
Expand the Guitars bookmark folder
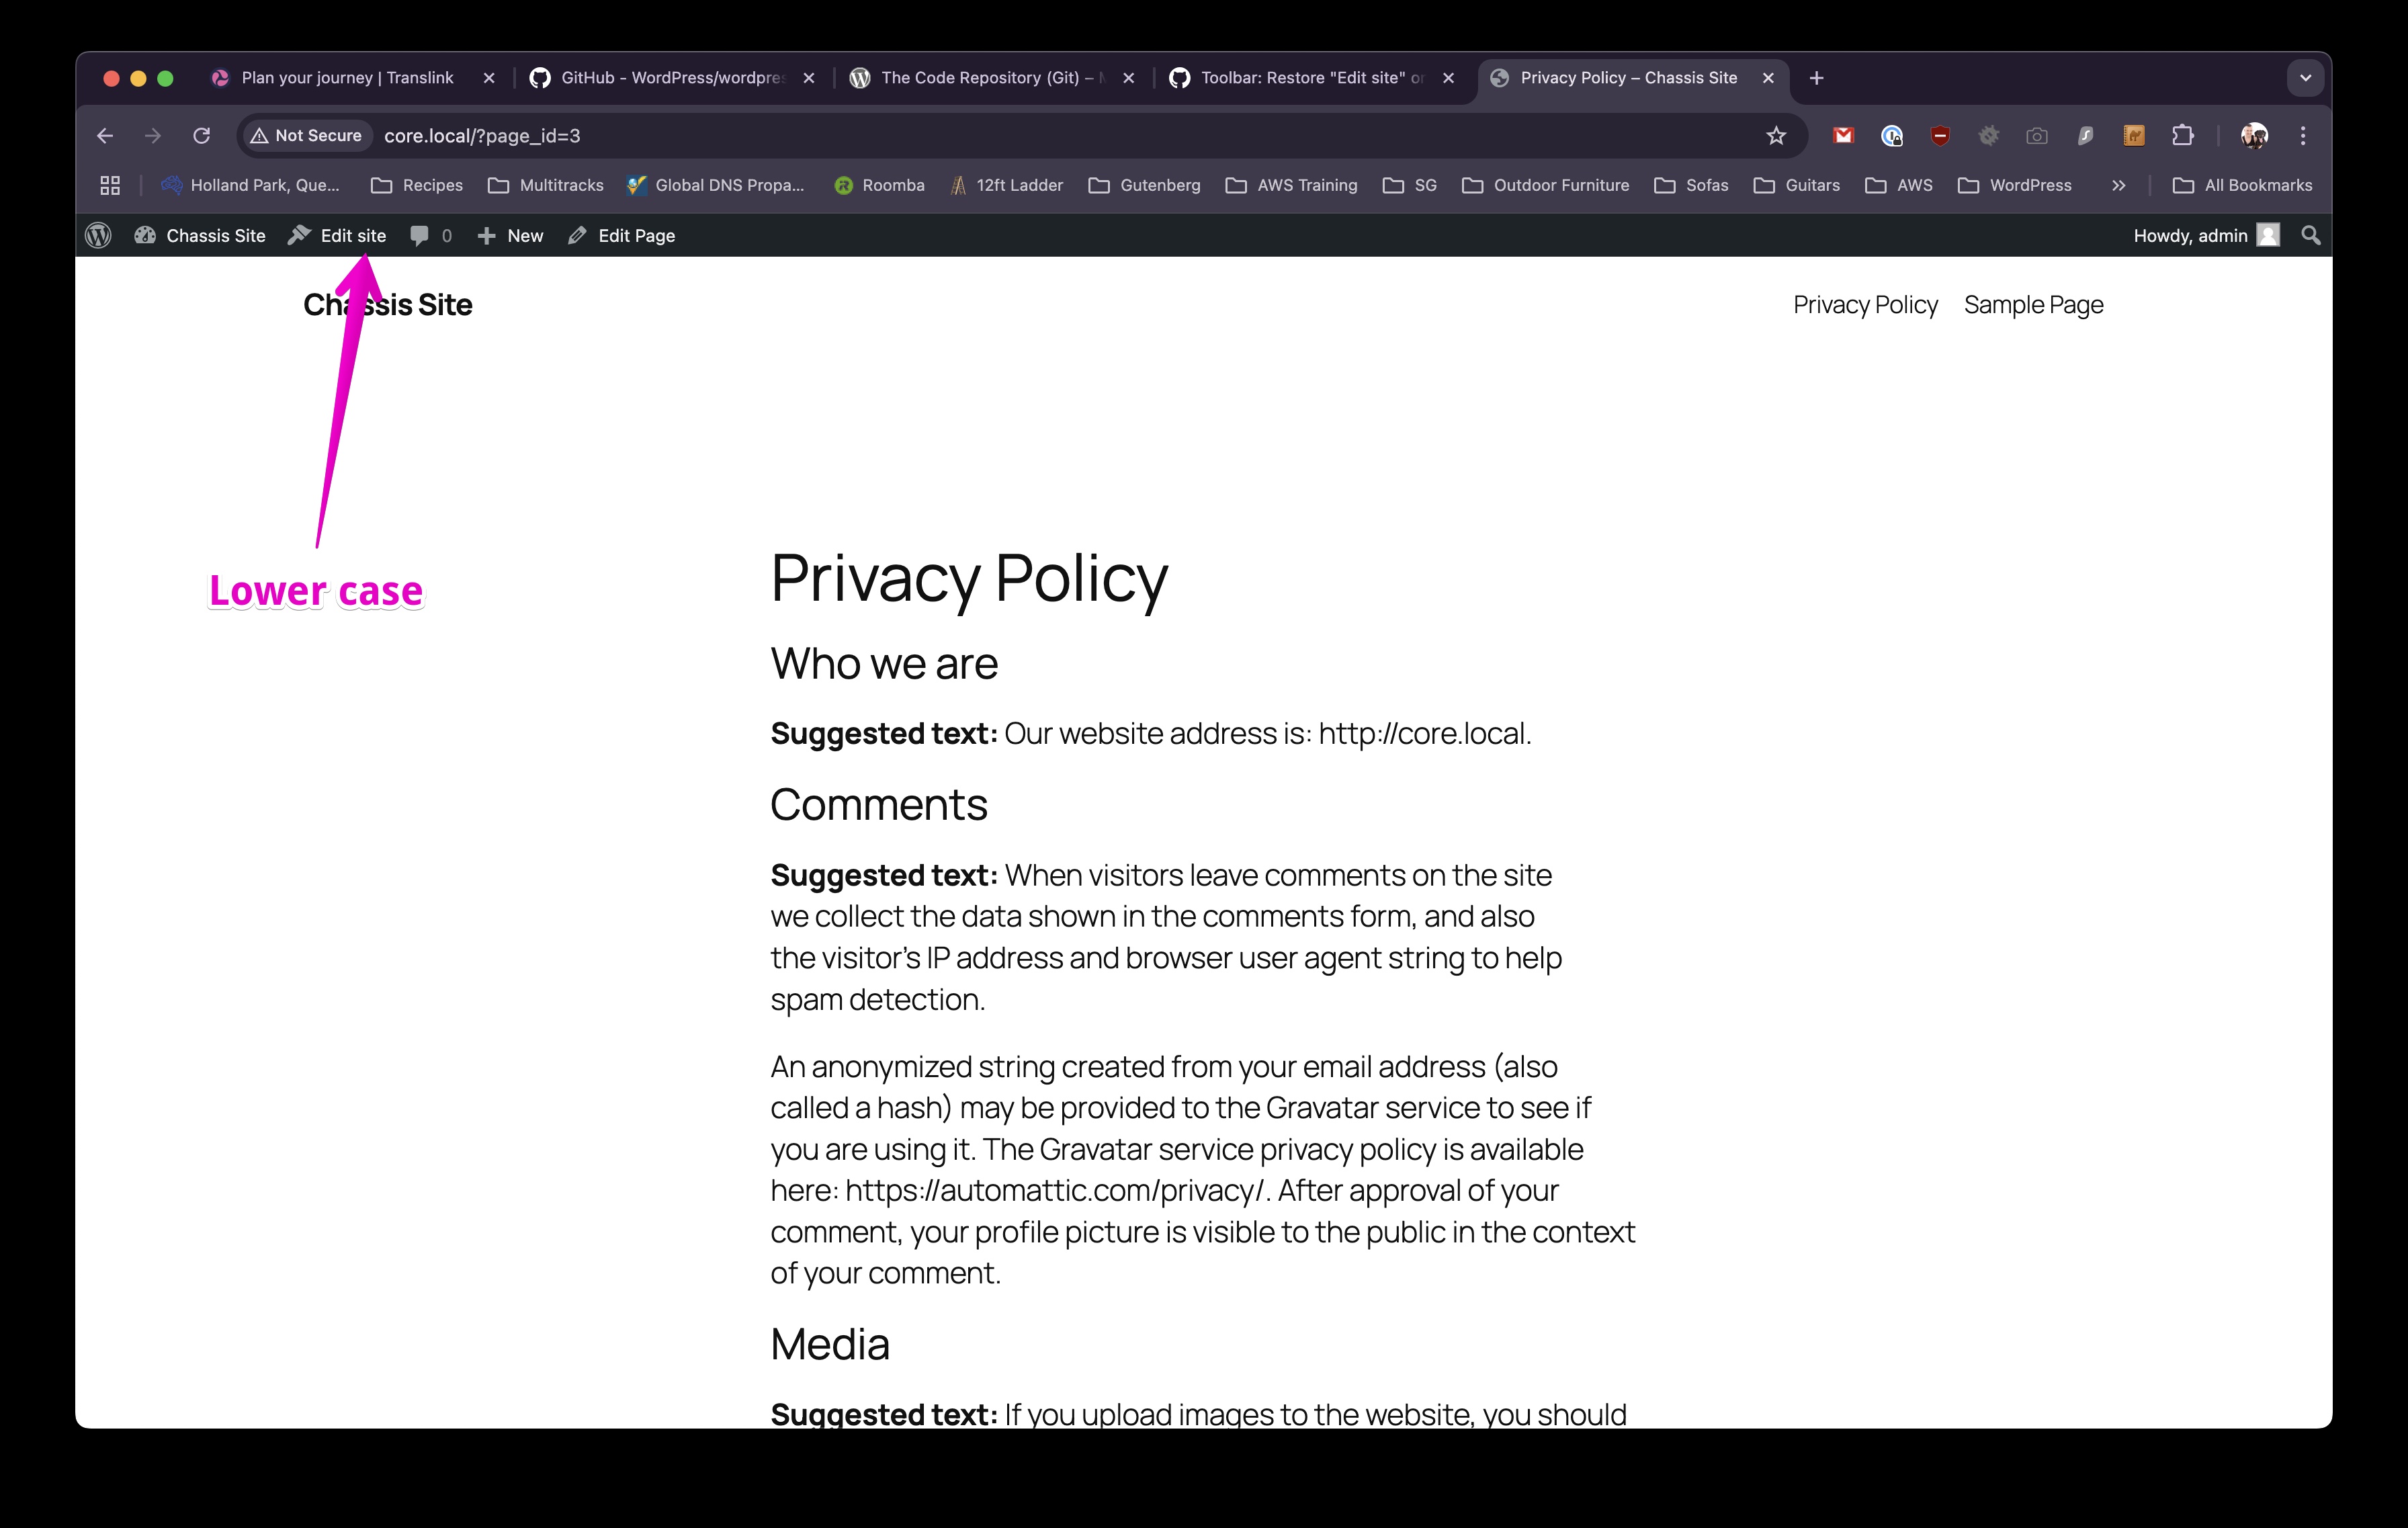(1797, 185)
